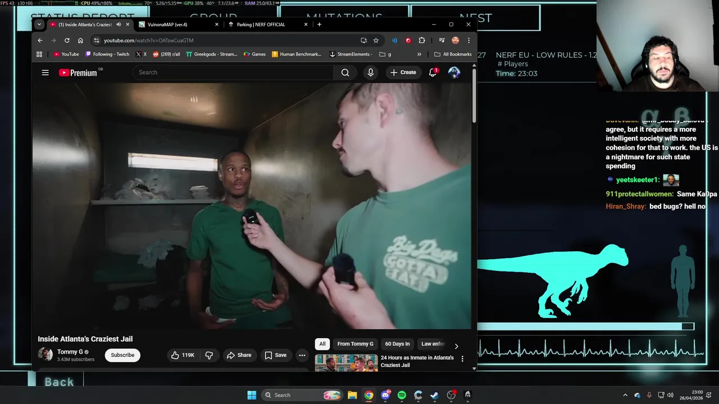The image size is (719, 404).
Task: Open the Tommy G channel name link
Action: click(x=70, y=352)
